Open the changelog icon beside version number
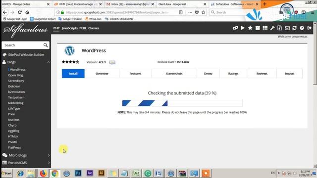Image resolution: width=317 pixels, height=178 pixels. click(112, 62)
